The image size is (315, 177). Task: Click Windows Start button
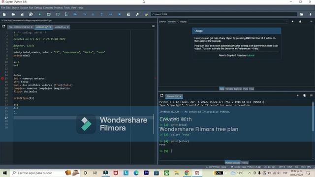tap(5, 173)
